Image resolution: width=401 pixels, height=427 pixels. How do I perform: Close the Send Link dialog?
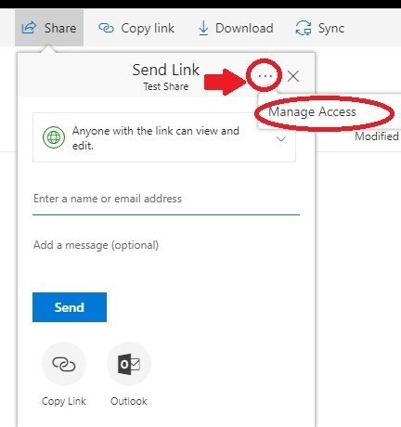(x=293, y=76)
